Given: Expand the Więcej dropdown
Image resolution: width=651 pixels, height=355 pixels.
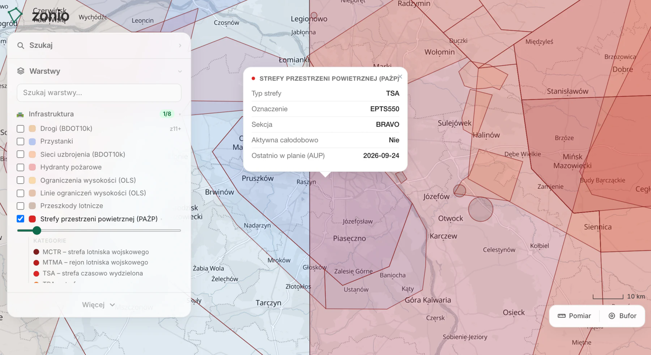Looking at the screenshot, I should click(x=99, y=305).
